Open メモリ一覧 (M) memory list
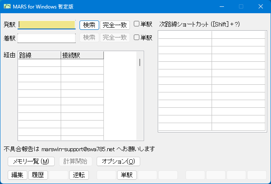 [31, 161]
